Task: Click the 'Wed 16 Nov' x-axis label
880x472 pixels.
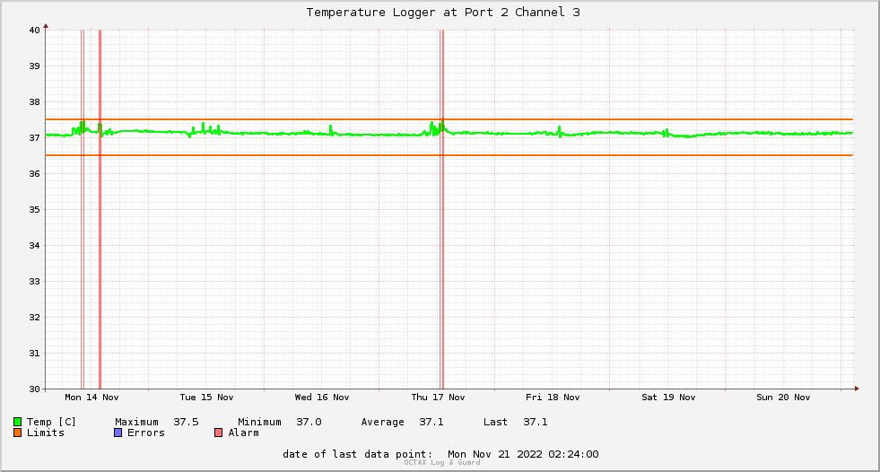Action: 322,398
